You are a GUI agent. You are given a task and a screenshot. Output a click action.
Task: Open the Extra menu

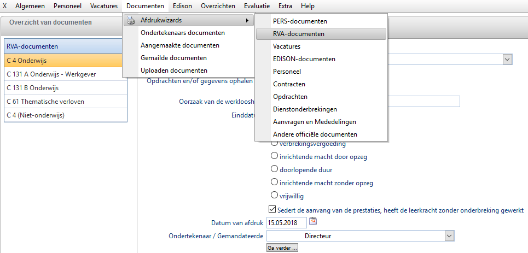285,5
